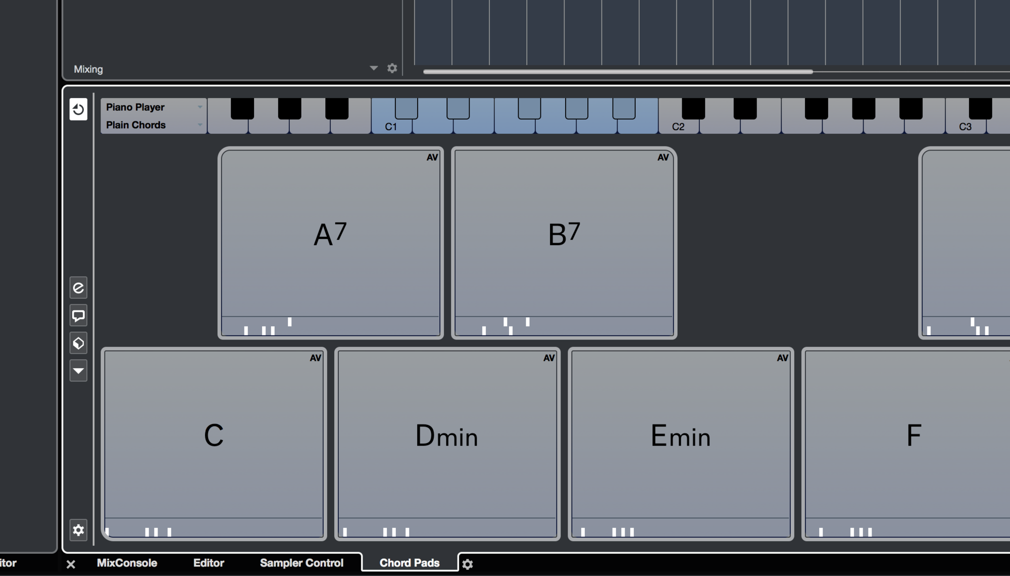
Task: Click the close X in the bottom bar
Action: click(x=71, y=564)
